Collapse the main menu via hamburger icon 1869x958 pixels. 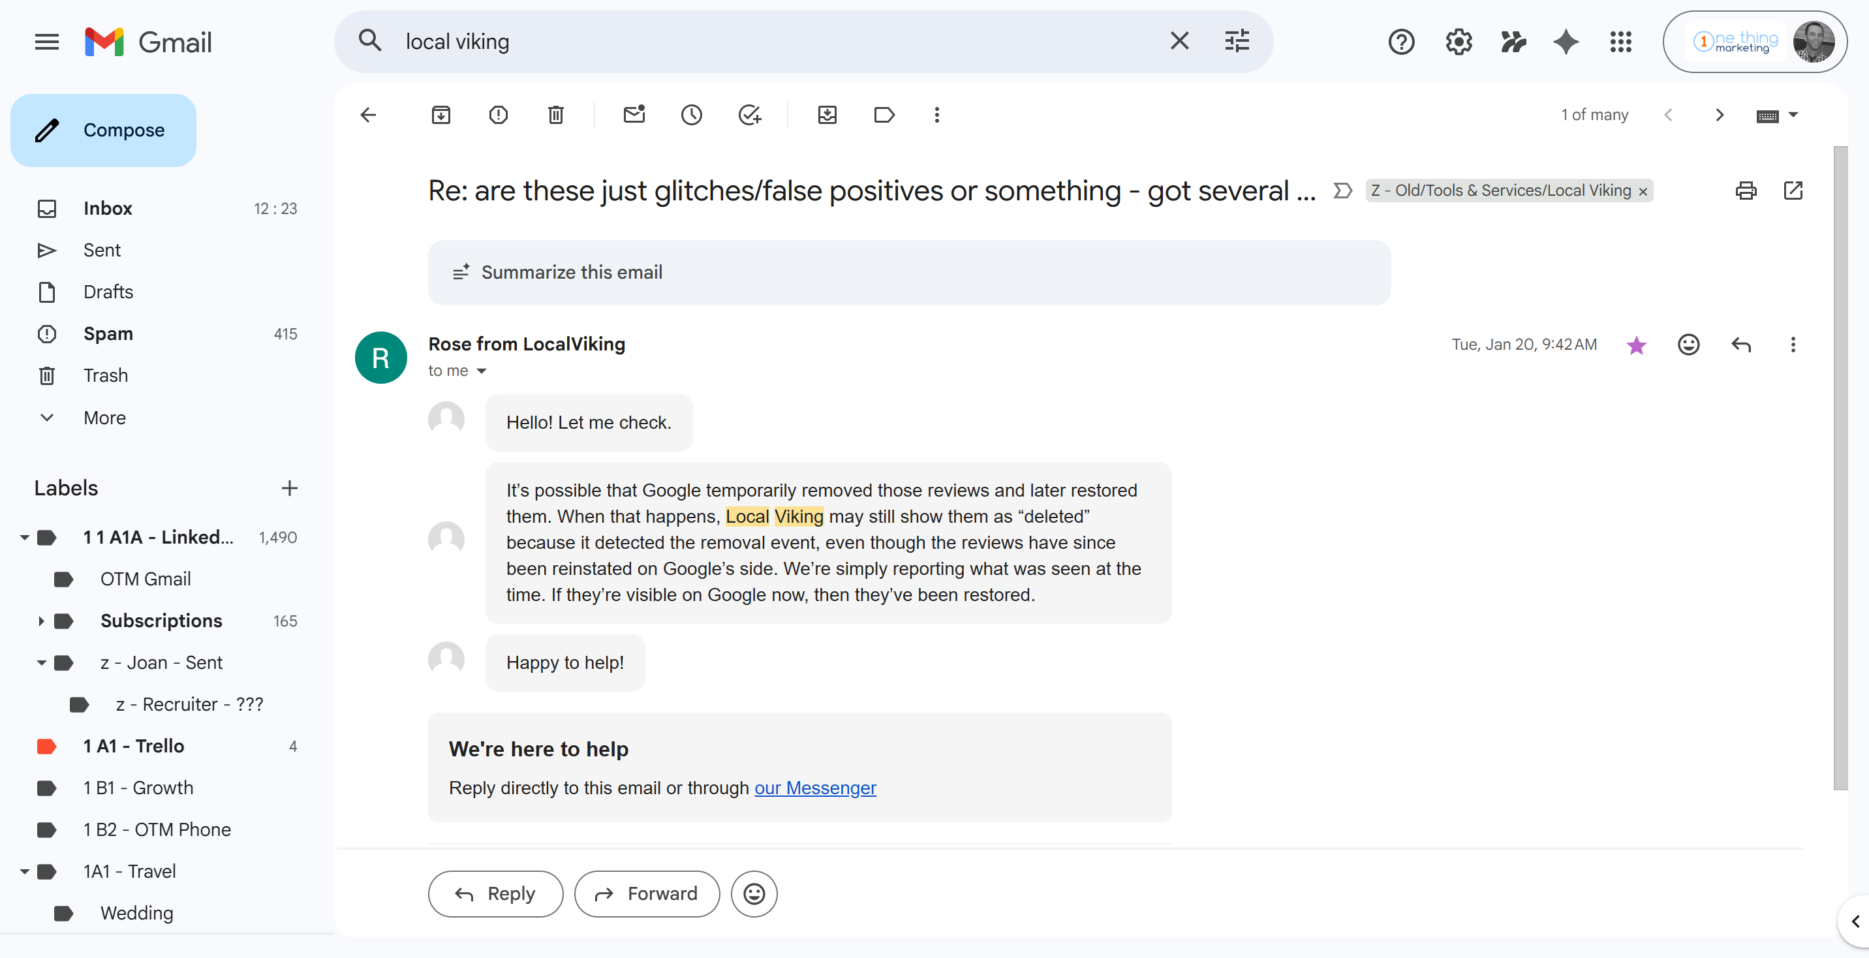(x=47, y=42)
